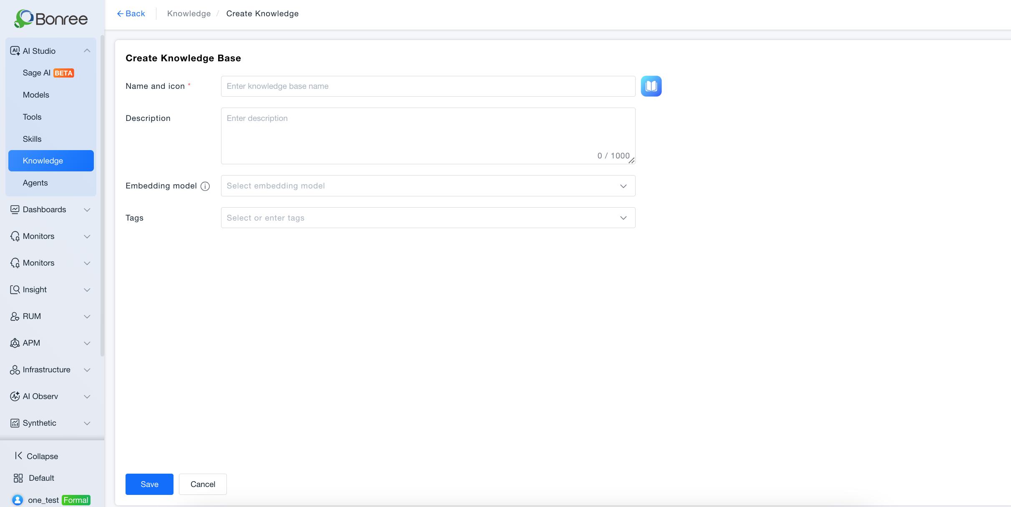Click the Collapse sidebar icon
This screenshot has height=507, width=1011.
(18, 456)
